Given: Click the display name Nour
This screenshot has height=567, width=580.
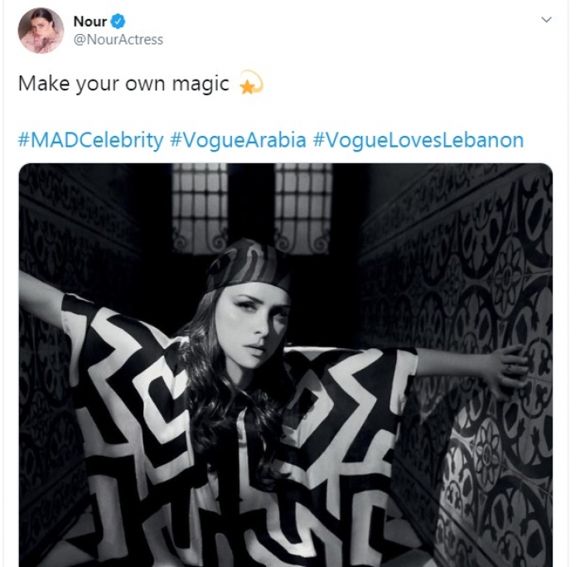Looking at the screenshot, I should point(89,22).
